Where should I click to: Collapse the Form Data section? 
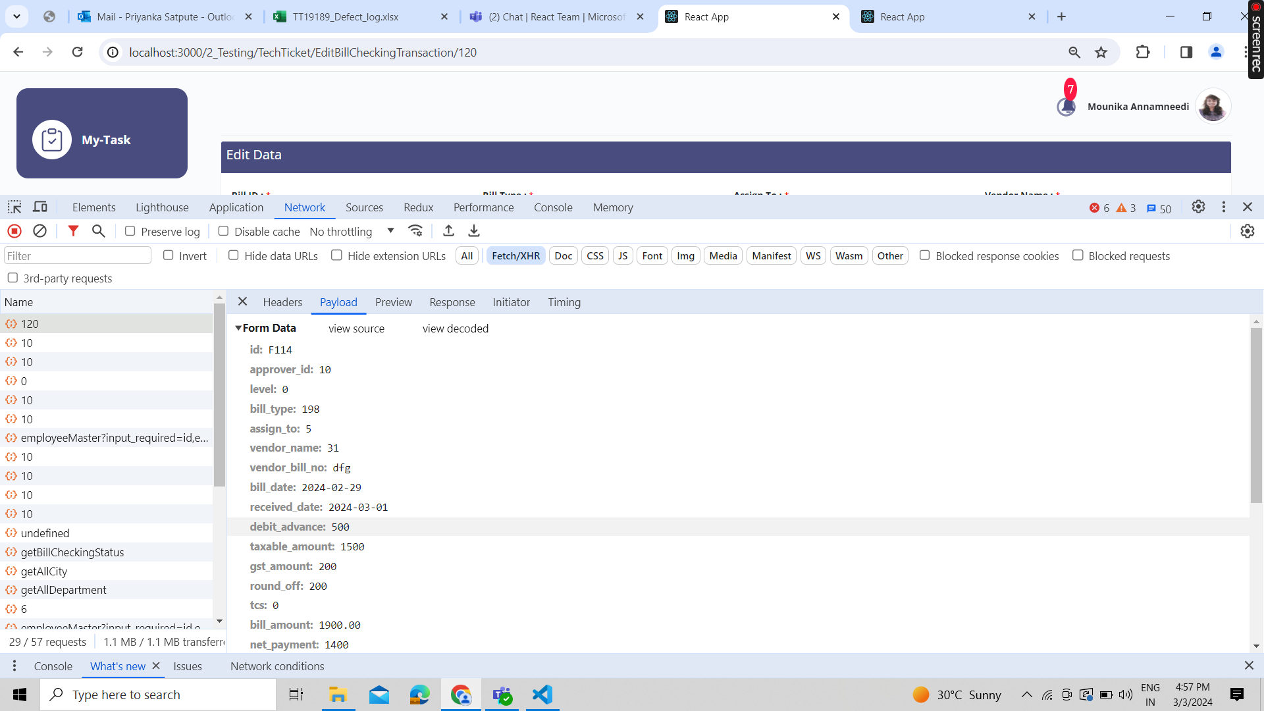(238, 328)
